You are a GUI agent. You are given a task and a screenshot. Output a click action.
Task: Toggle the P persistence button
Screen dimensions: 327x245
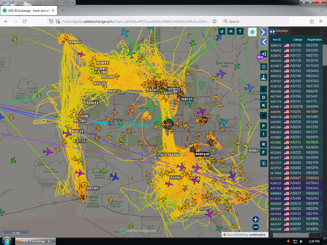point(264,126)
